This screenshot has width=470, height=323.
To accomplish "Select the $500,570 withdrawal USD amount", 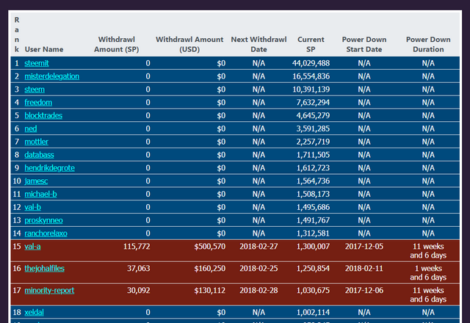I will coord(210,247).
